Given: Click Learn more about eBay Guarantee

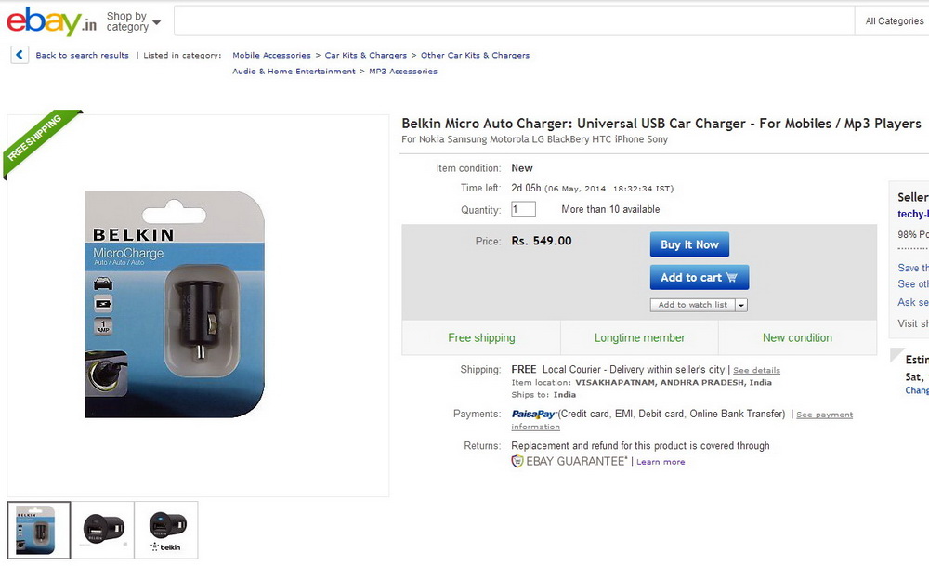Looking at the screenshot, I should point(661,462).
